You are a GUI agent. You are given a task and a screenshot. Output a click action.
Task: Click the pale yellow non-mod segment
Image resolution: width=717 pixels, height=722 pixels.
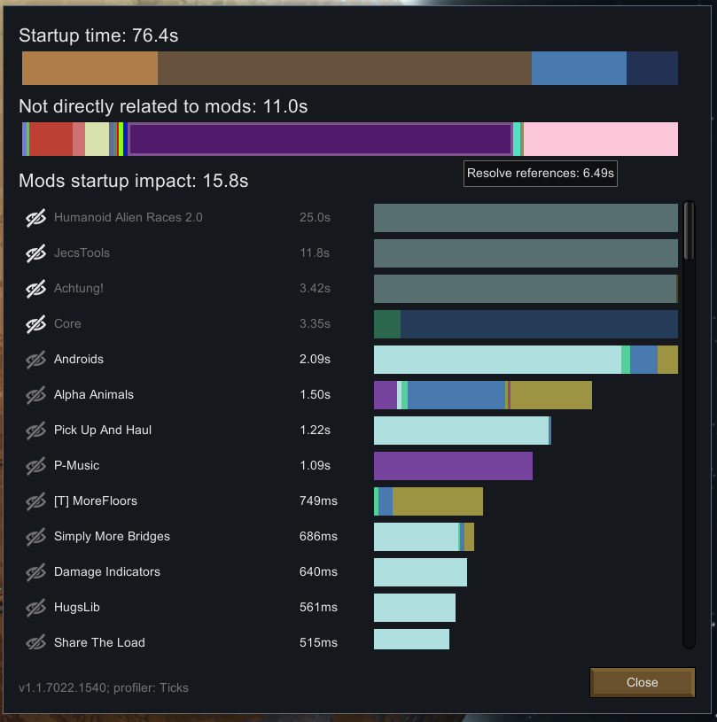[97, 139]
